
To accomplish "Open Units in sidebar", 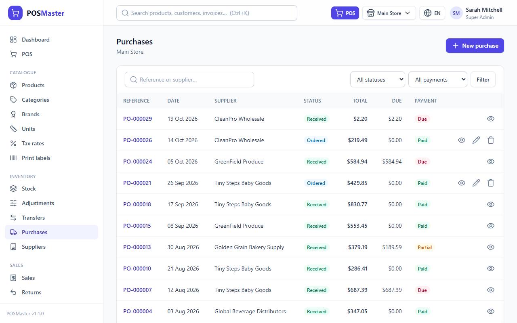I will tap(51, 129).
